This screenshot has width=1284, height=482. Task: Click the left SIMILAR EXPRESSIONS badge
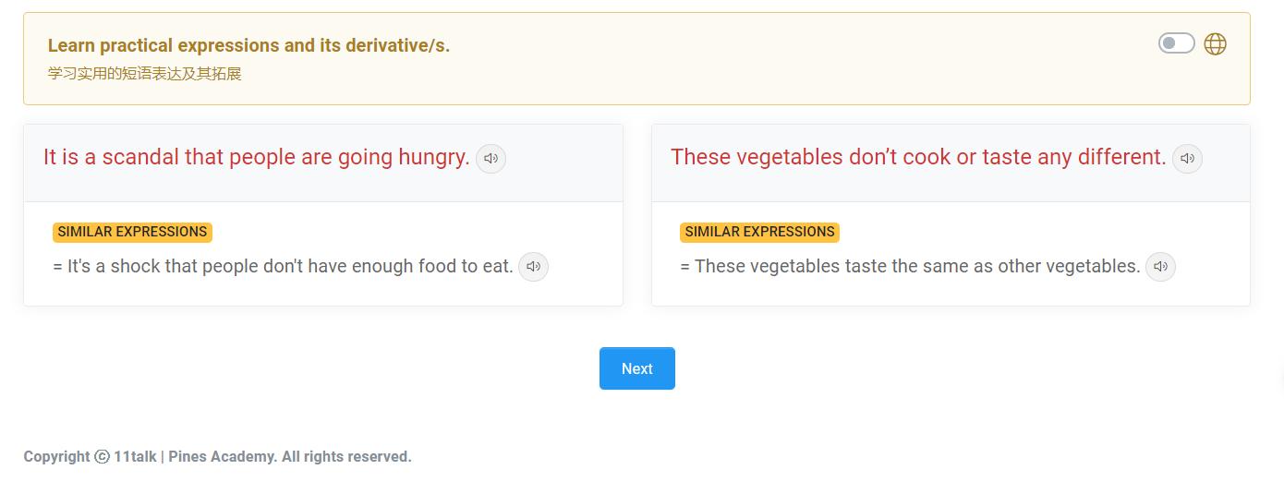point(132,232)
